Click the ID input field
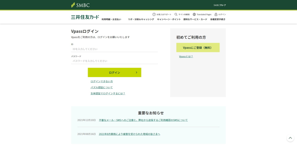297x145 pixels. (x=114, y=49)
